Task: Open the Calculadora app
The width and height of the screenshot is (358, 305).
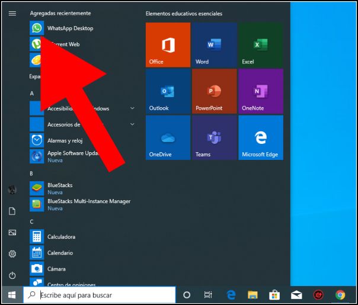Action: click(84, 237)
